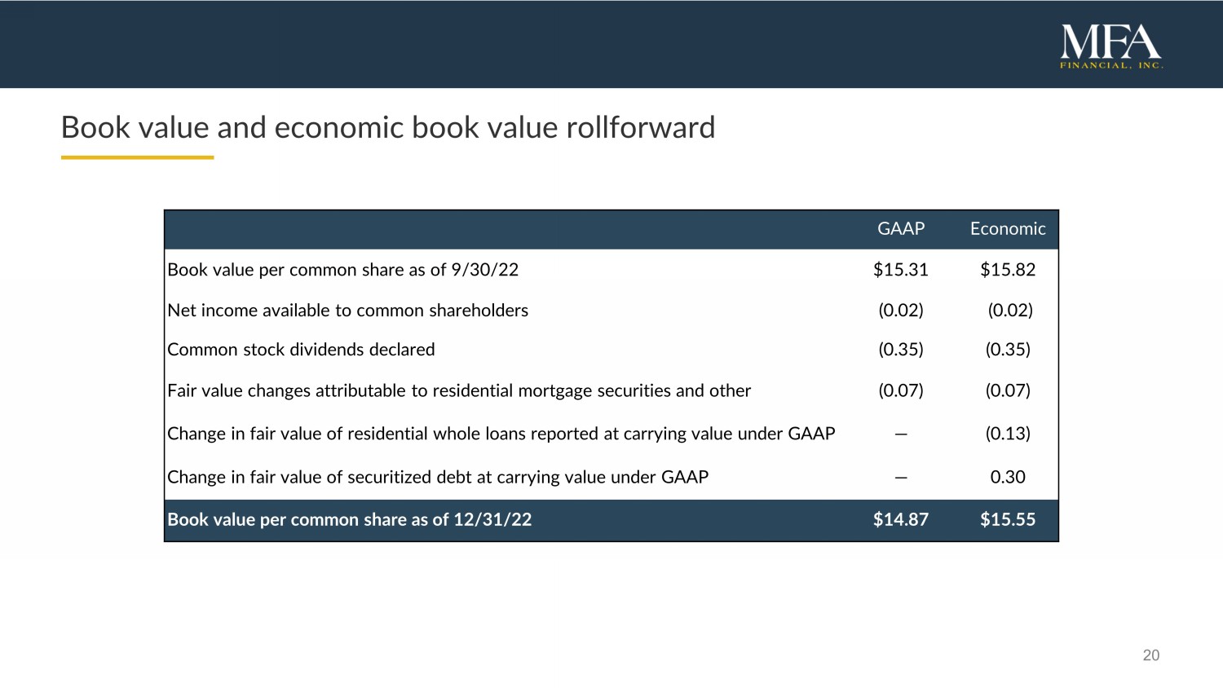Click the MFA Financial logo
Image resolution: width=1223 pixels, height=688 pixels.
(x=1110, y=46)
